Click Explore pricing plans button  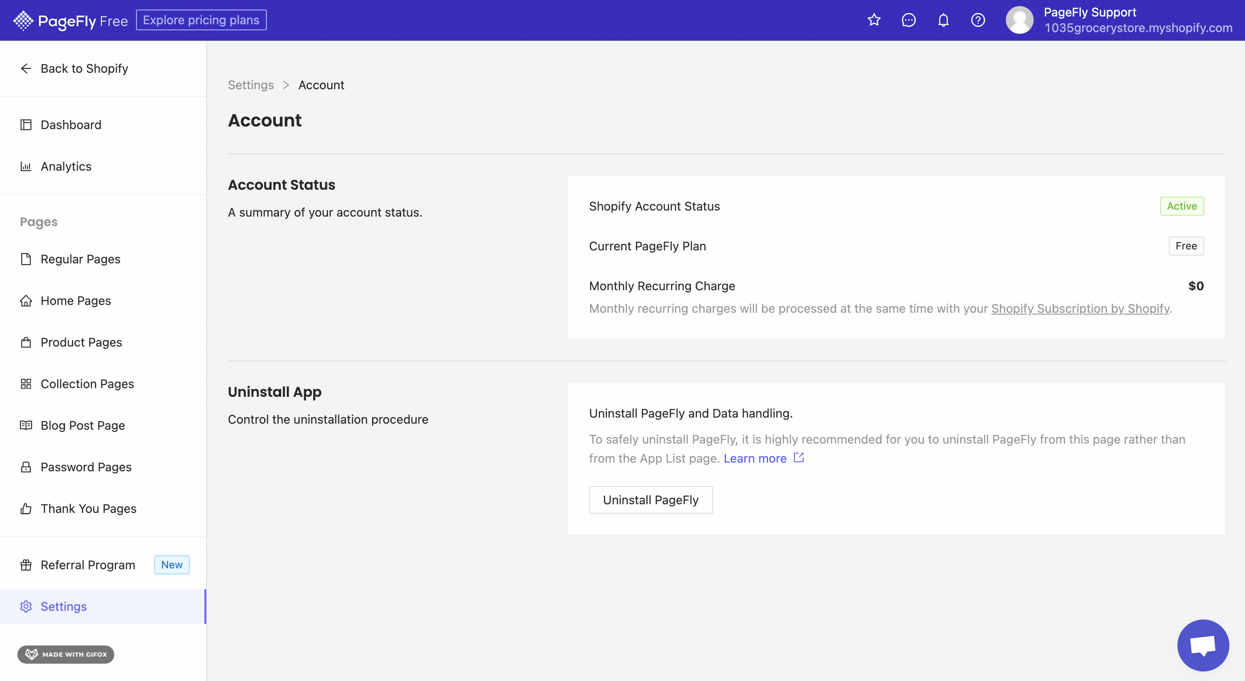coord(201,20)
